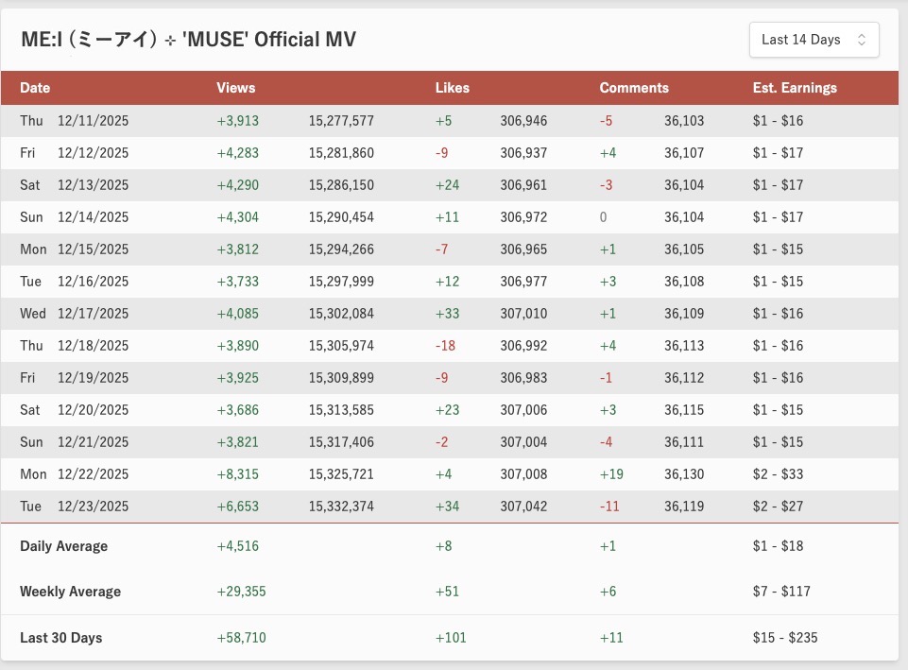Image resolution: width=908 pixels, height=670 pixels.
Task: Click the ME:I 'MUSE' Official MV title
Action: [x=188, y=40]
